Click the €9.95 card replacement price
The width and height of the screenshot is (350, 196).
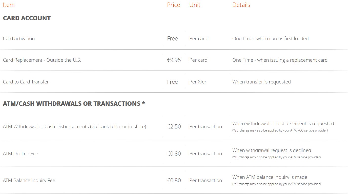[174, 60]
